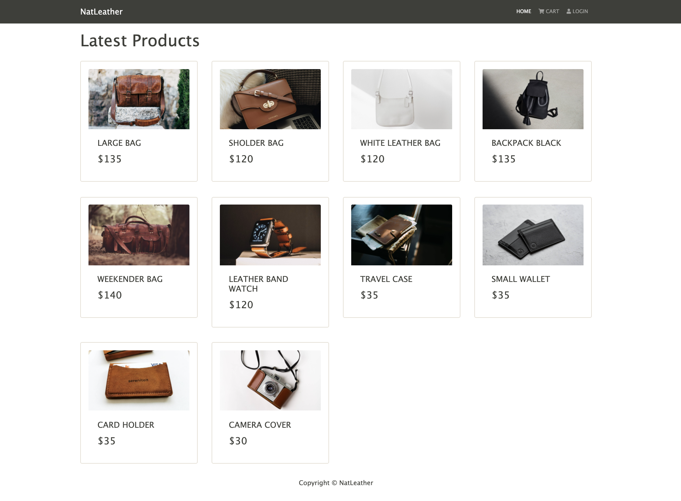681x501 pixels.
Task: Click the black backpack product photo
Action: (x=533, y=99)
